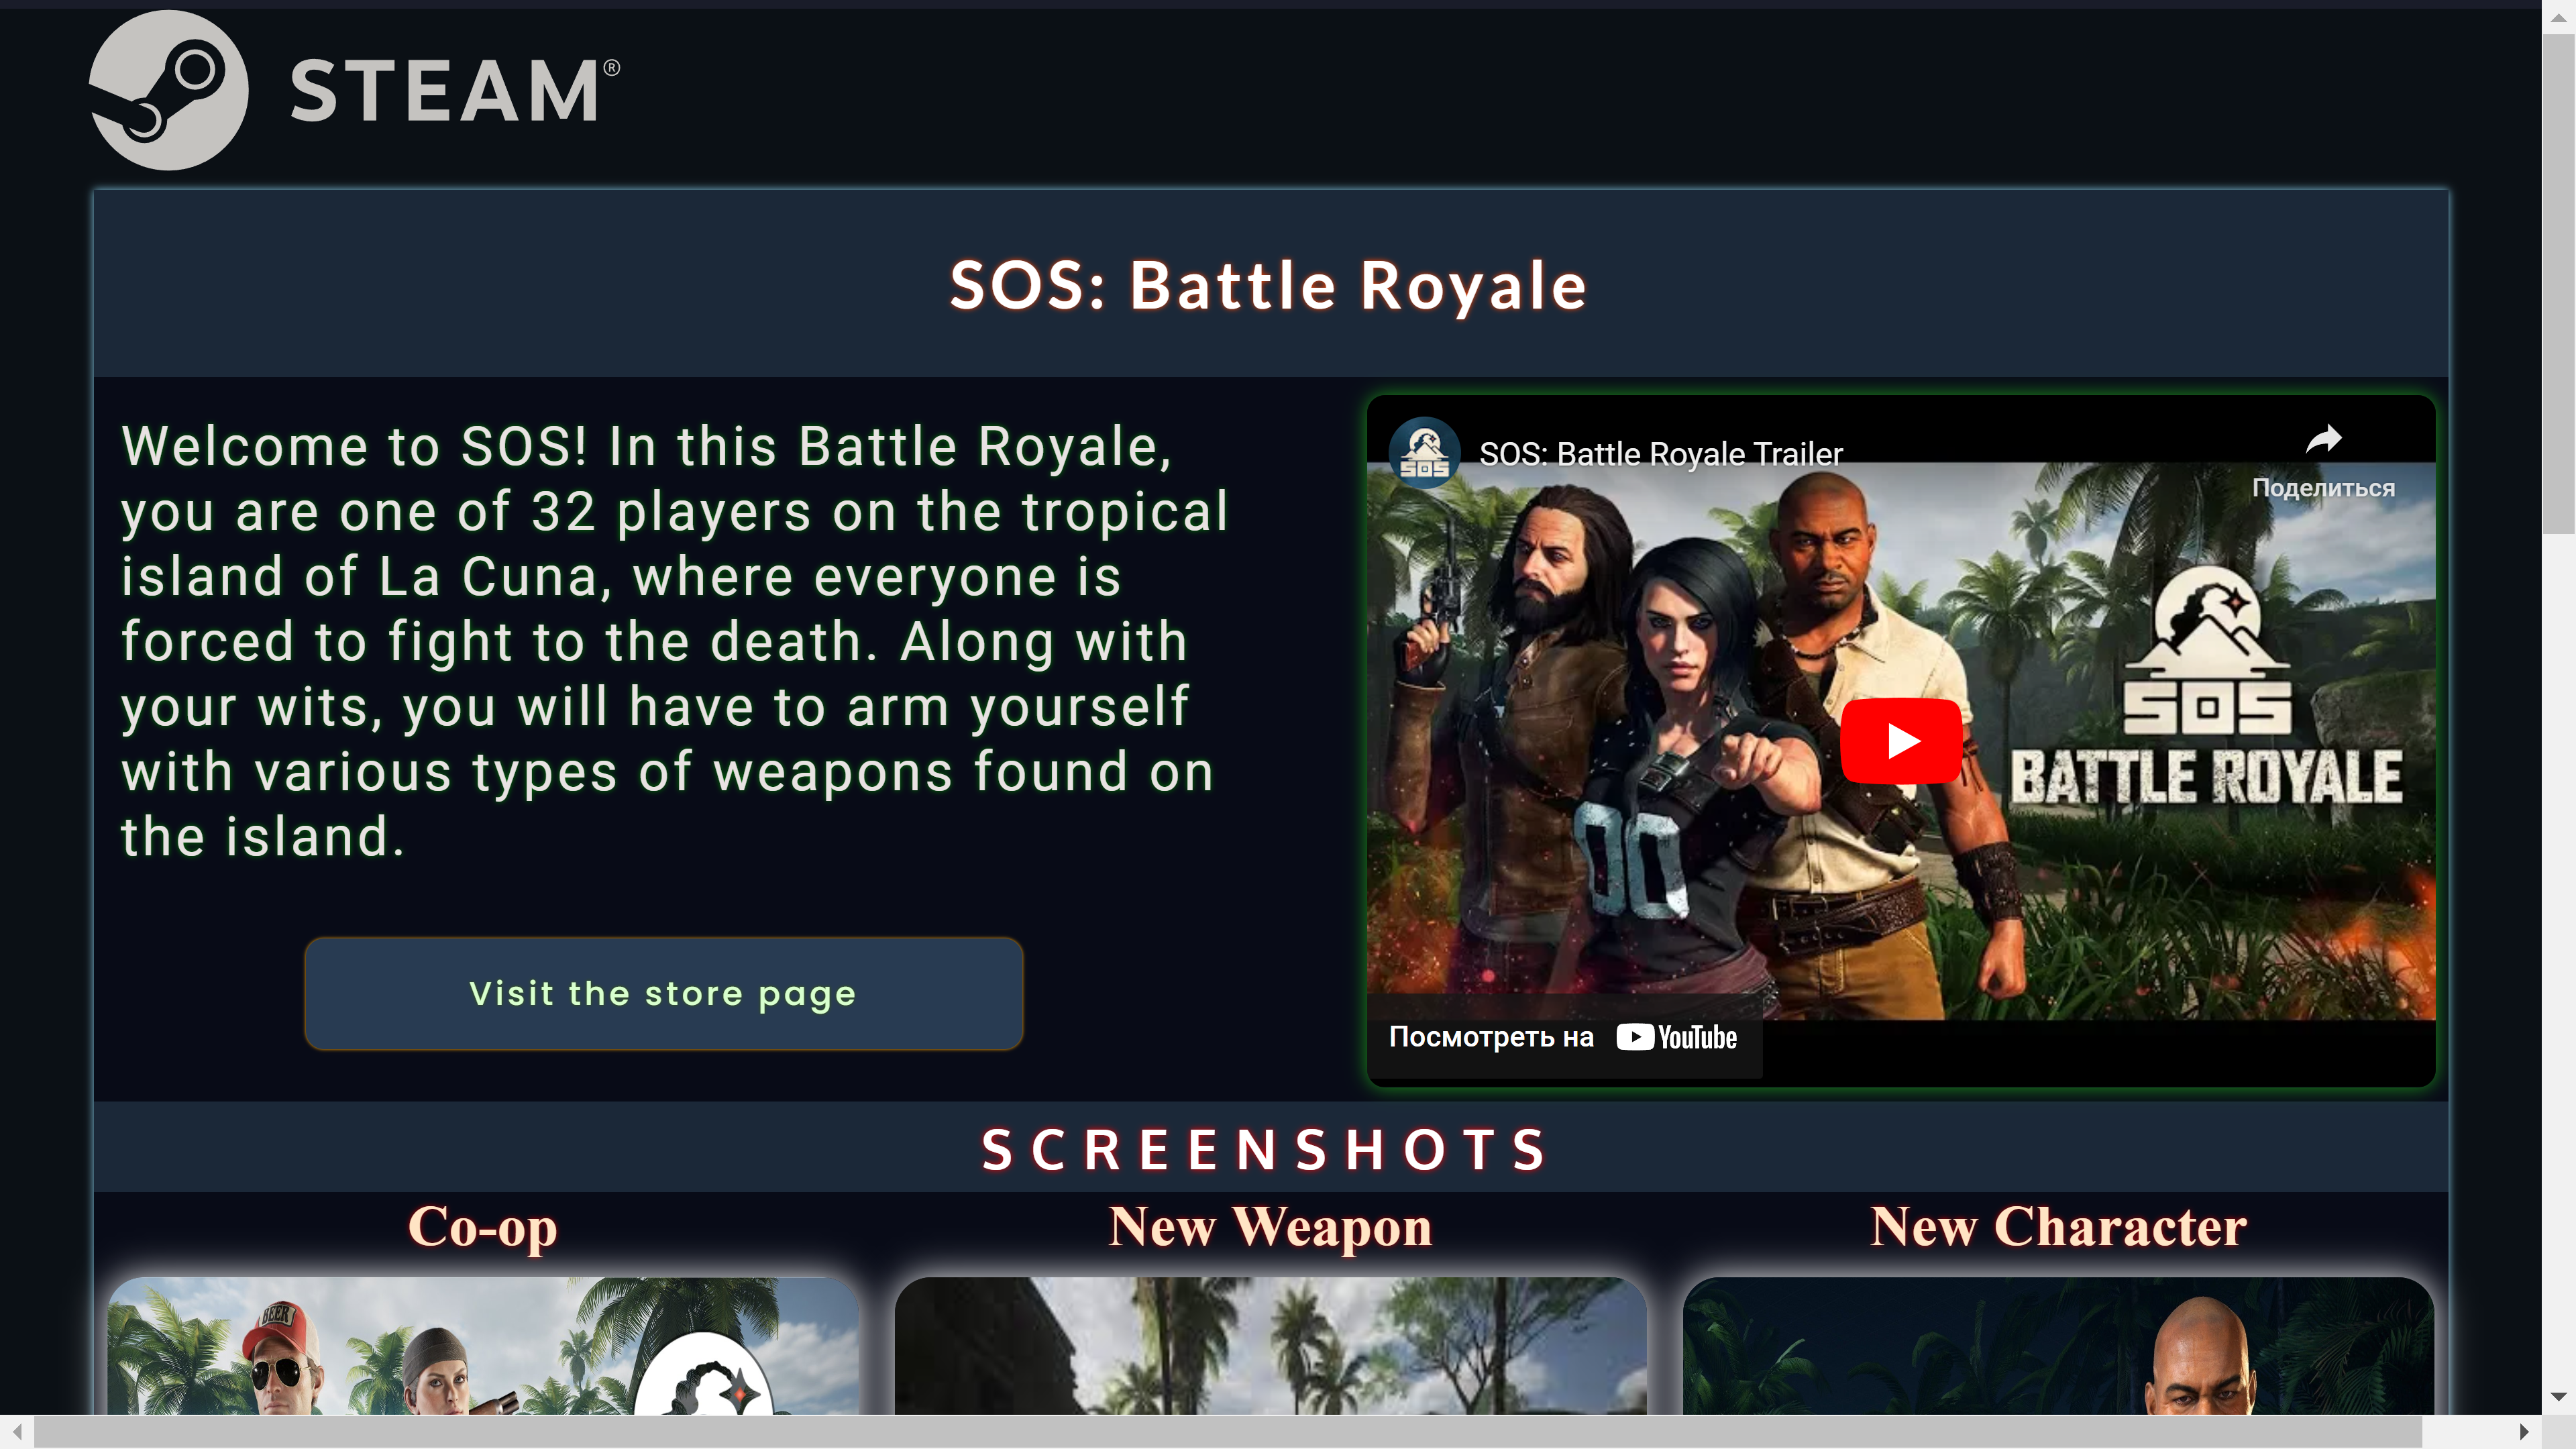Viewport: 2576px width, 1449px height.
Task: Click the horizontal scrollbar left arrow
Action: point(17,1432)
